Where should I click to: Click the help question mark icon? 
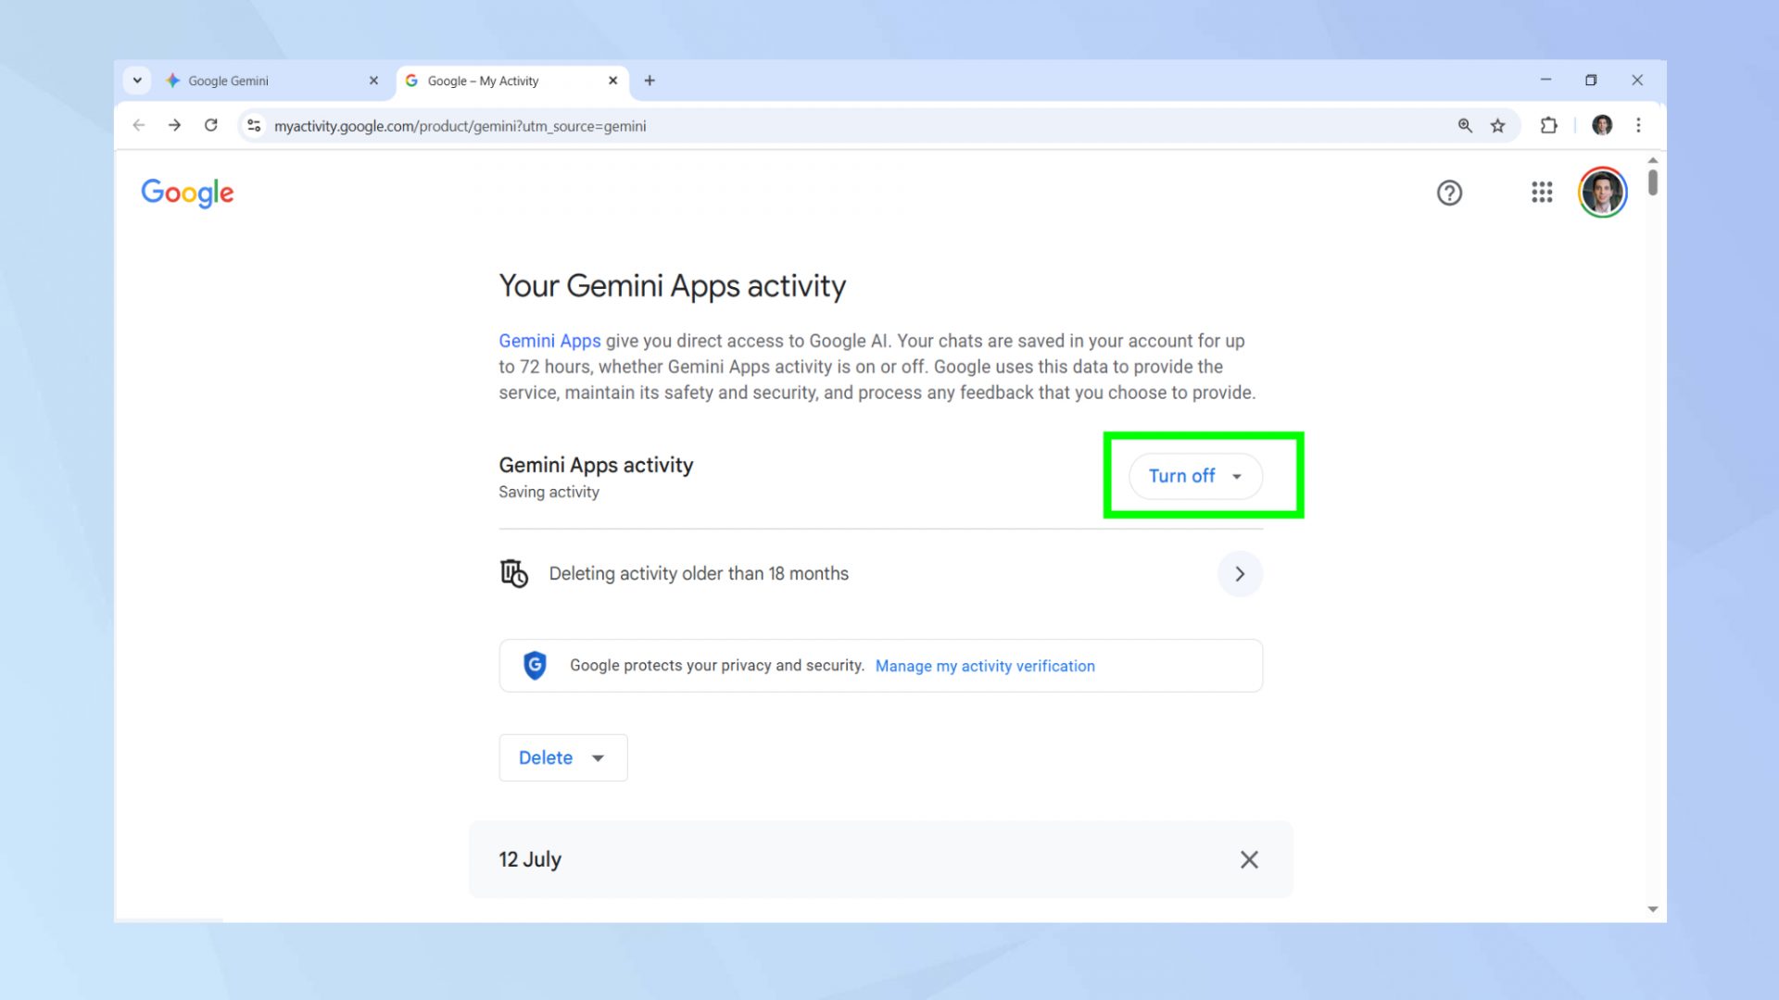pyautogui.click(x=1449, y=193)
